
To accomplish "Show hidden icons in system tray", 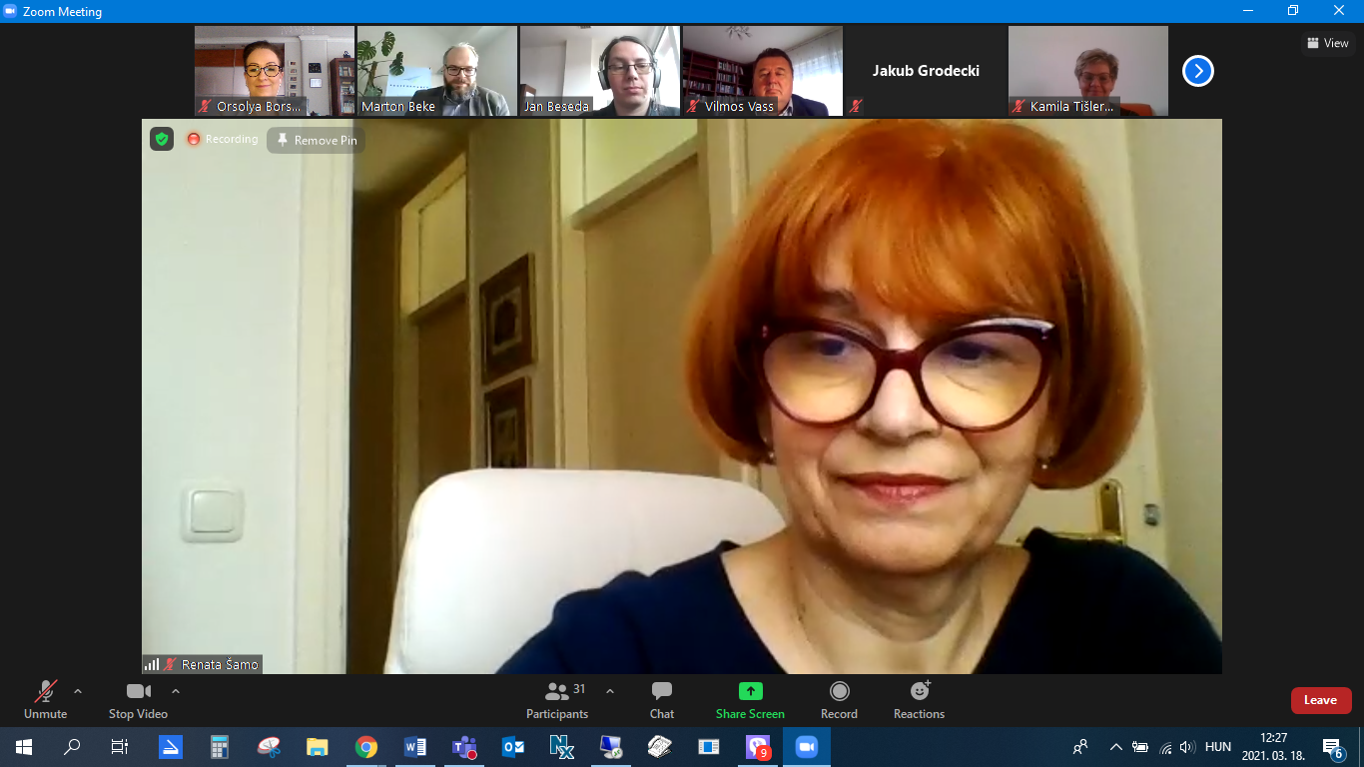I will [x=1115, y=747].
